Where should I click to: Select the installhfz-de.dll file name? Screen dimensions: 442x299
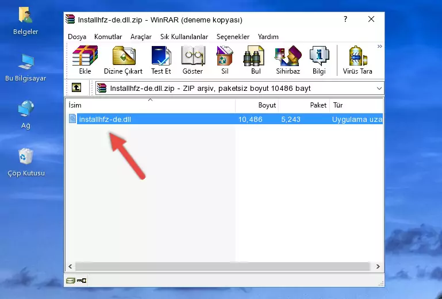coord(105,120)
